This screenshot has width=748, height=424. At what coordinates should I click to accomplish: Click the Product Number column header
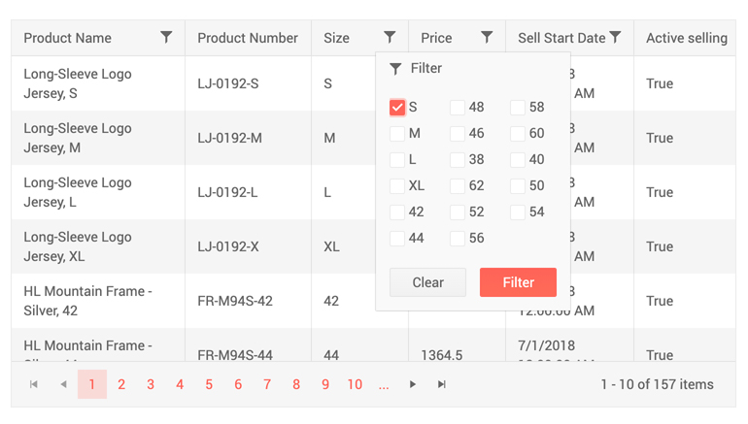coord(248,38)
